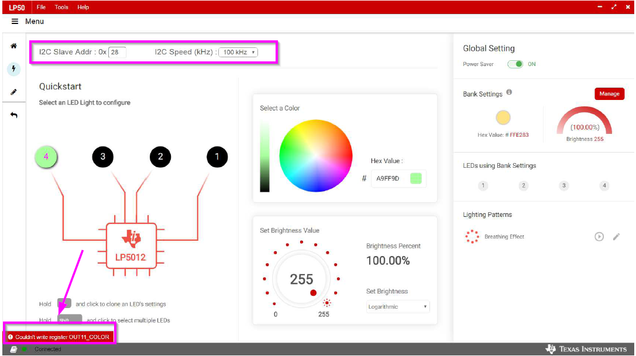Screen dimensions: 636x356
Task: Click the max brightness sun icon on dial
Action: pos(327,303)
